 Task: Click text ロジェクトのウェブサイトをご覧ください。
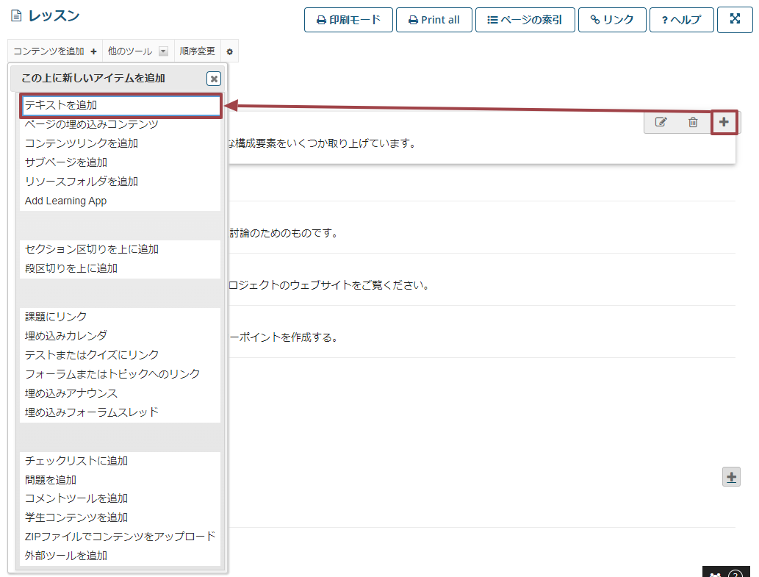328,285
